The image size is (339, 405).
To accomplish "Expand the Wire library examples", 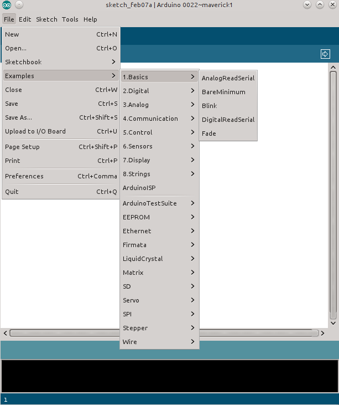I will (x=159, y=342).
